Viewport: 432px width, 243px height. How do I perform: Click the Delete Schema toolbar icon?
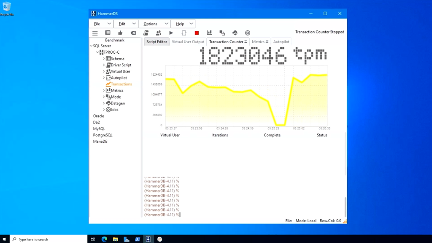pyautogui.click(x=133, y=33)
